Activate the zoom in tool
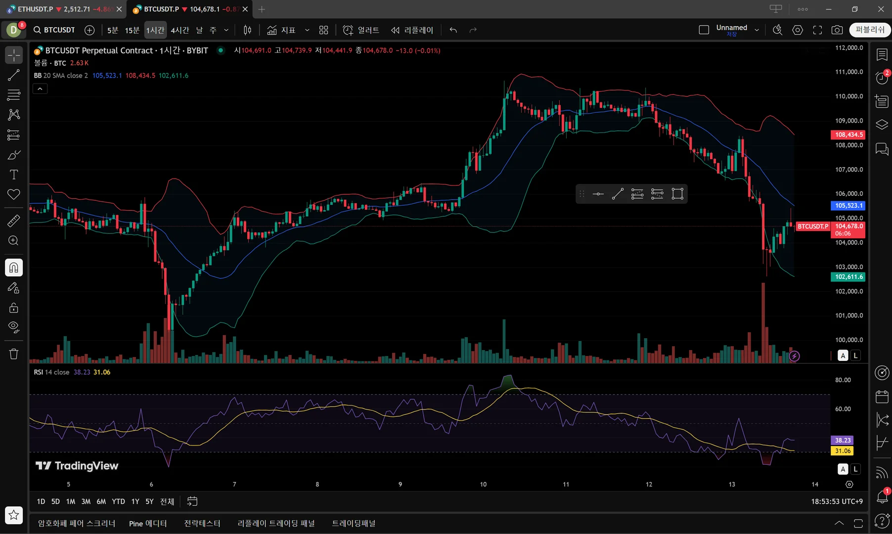The width and height of the screenshot is (892, 534). [x=14, y=241]
